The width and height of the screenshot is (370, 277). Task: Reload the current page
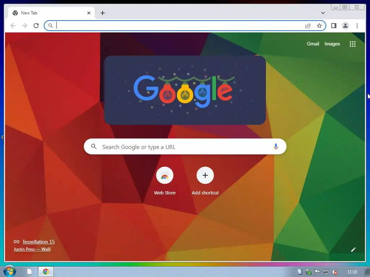point(36,26)
